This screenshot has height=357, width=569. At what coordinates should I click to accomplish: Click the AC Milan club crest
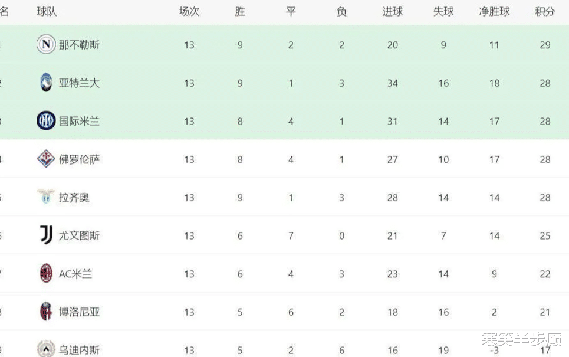coord(46,274)
